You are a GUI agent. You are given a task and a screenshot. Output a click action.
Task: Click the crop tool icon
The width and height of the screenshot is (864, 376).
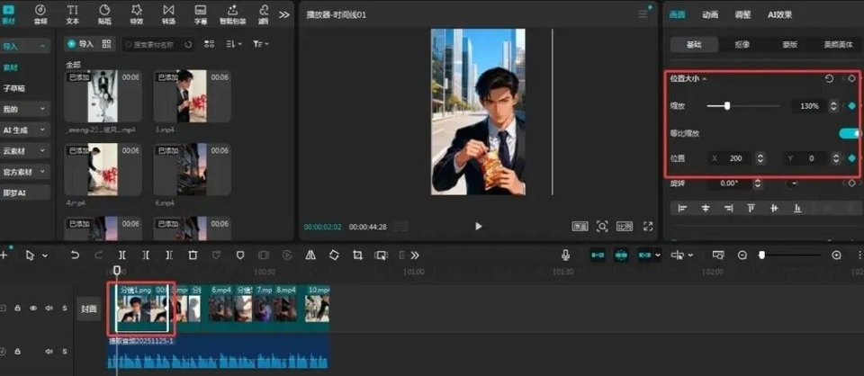pyautogui.click(x=357, y=255)
